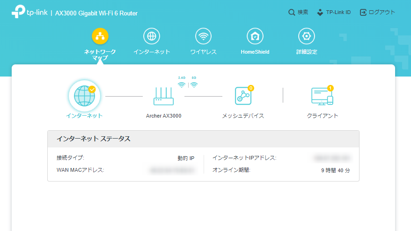Click the TP-Link ID cloud icon
The image size is (411, 231).
tap(320, 12)
